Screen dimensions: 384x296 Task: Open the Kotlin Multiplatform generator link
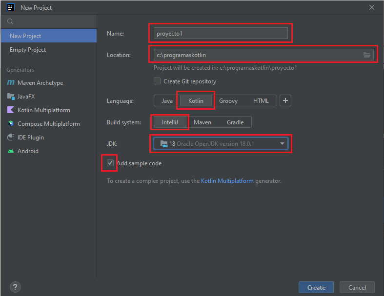pyautogui.click(x=227, y=181)
